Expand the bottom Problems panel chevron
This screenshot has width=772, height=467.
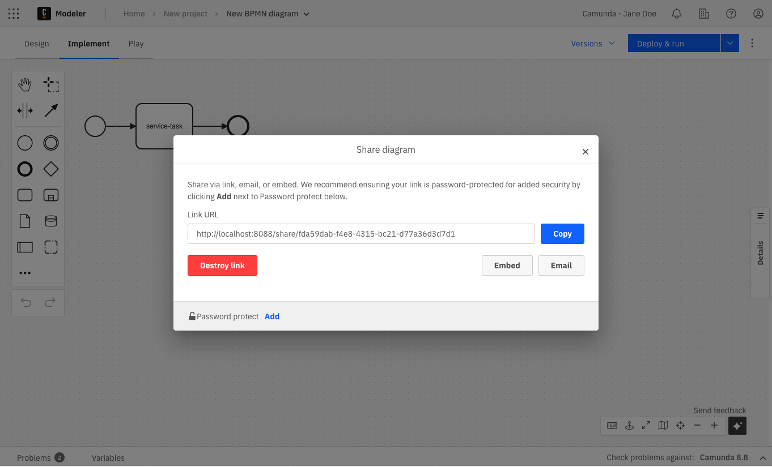click(762, 457)
